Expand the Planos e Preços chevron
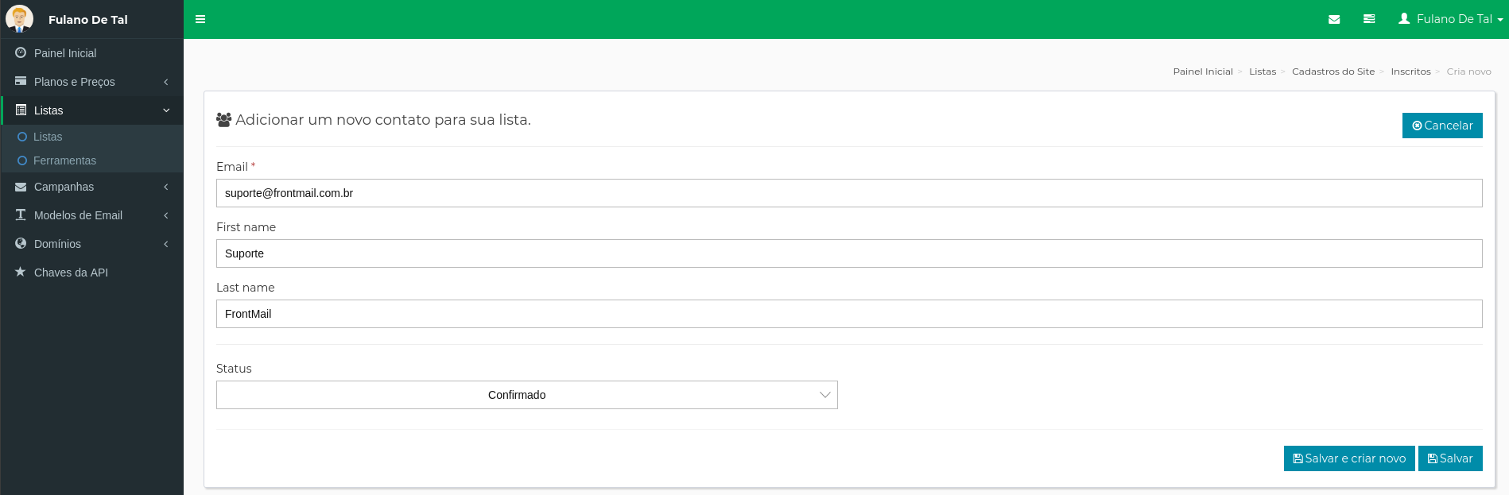1509x495 pixels. coord(166,82)
